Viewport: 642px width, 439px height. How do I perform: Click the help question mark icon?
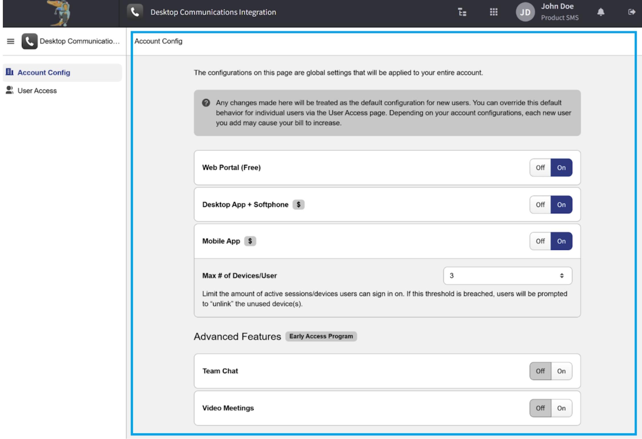(206, 103)
